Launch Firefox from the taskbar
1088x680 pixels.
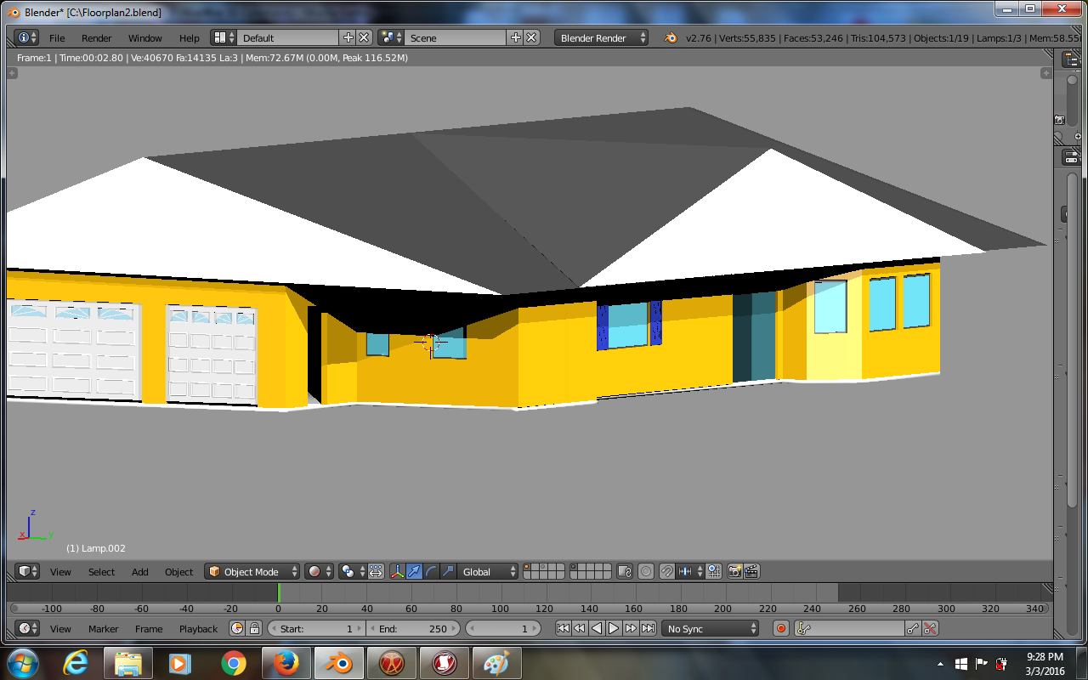click(287, 663)
